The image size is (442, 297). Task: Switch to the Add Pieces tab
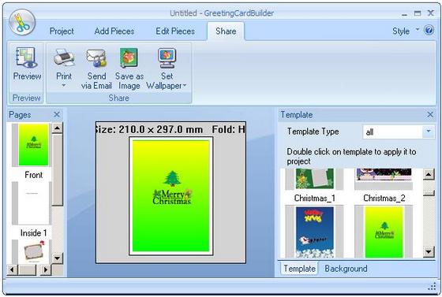(x=114, y=31)
